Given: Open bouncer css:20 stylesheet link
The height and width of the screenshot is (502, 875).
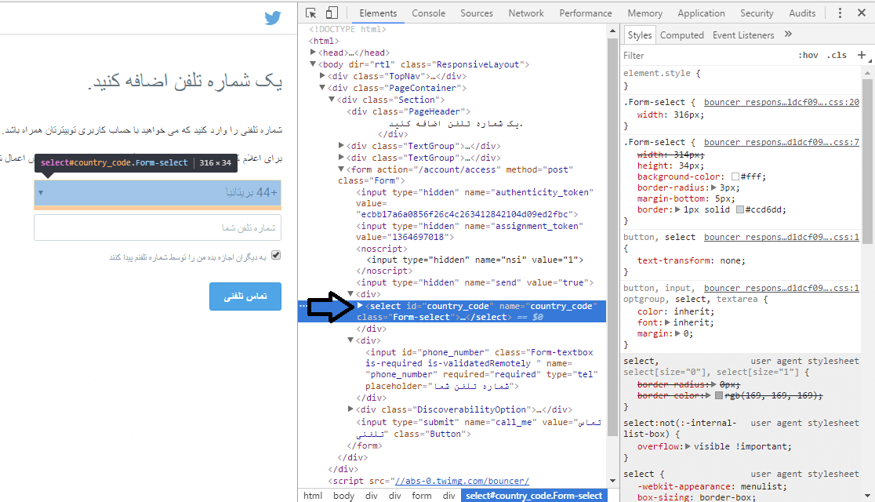Looking at the screenshot, I should (781, 102).
